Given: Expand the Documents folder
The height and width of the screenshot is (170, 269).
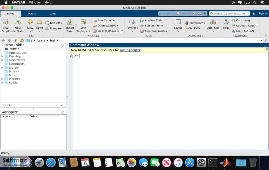Looking at the screenshot, I should pos(2,60).
